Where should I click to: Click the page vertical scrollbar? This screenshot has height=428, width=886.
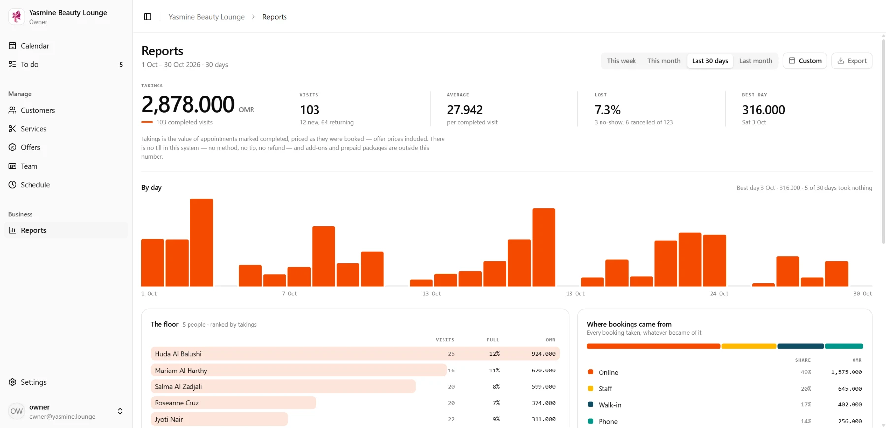[x=883, y=142]
